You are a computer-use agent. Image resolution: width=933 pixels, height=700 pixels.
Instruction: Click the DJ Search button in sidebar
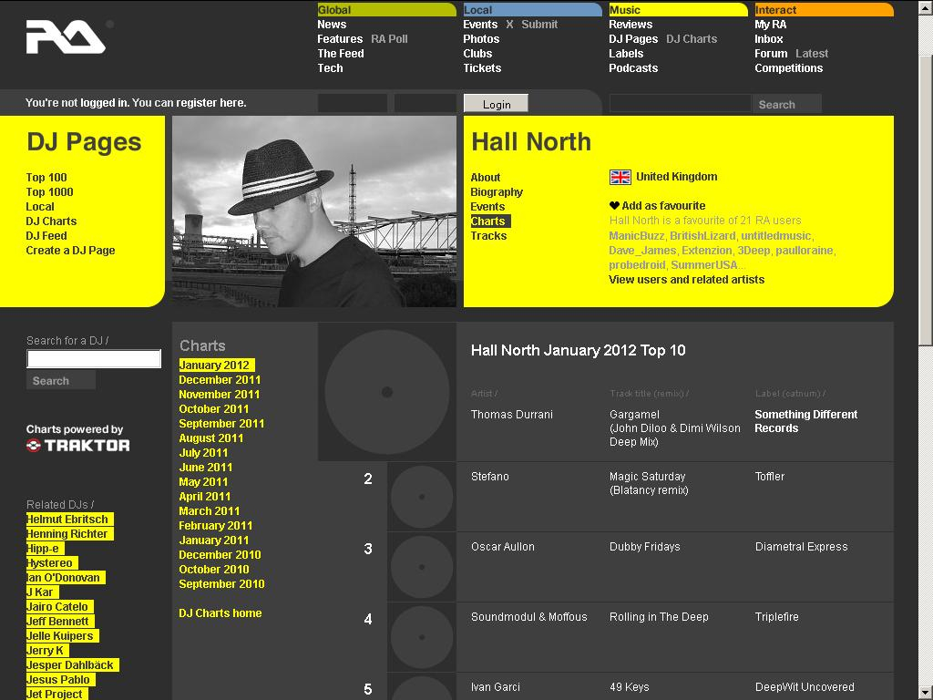pos(61,380)
